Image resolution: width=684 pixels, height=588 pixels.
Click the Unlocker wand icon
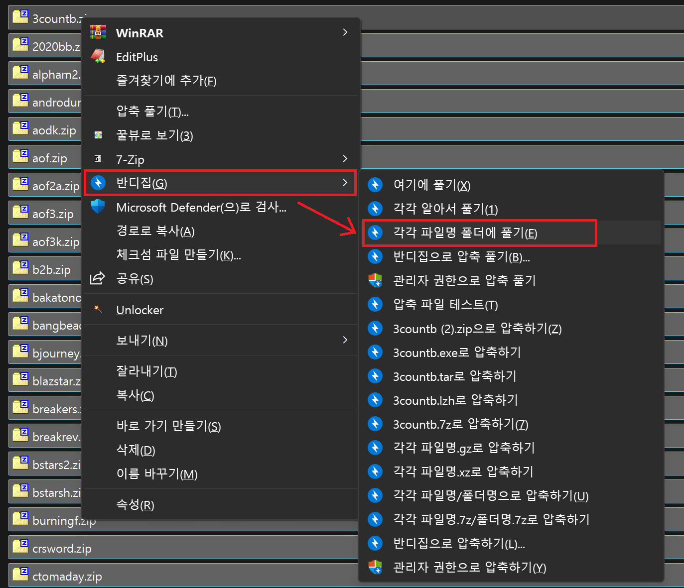[98, 309]
